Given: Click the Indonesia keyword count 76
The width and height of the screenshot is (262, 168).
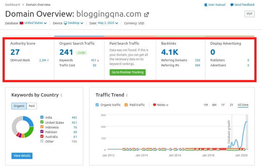Looking at the screenshot, I should (75, 127).
